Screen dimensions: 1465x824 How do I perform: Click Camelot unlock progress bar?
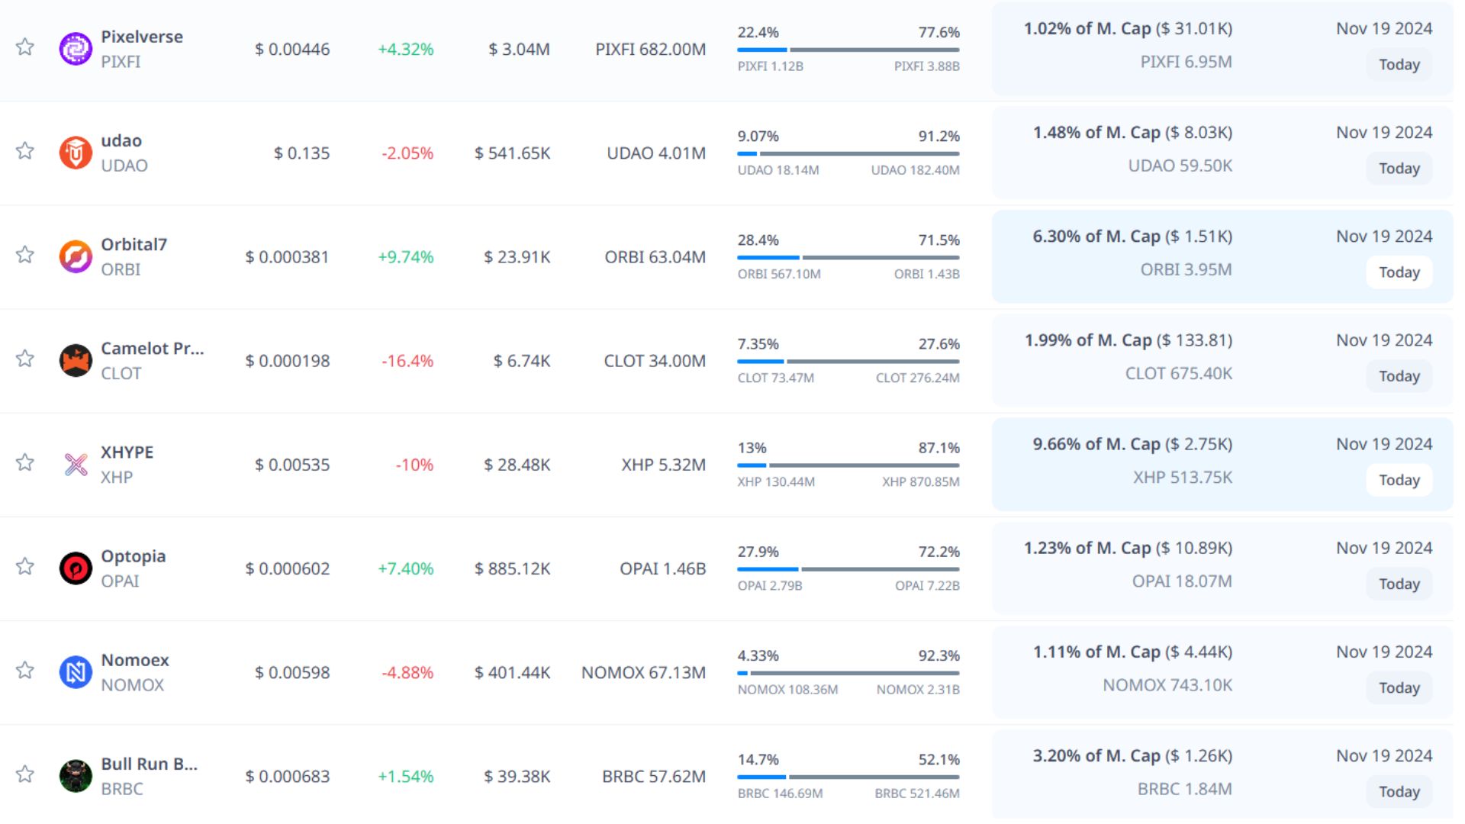coord(848,361)
